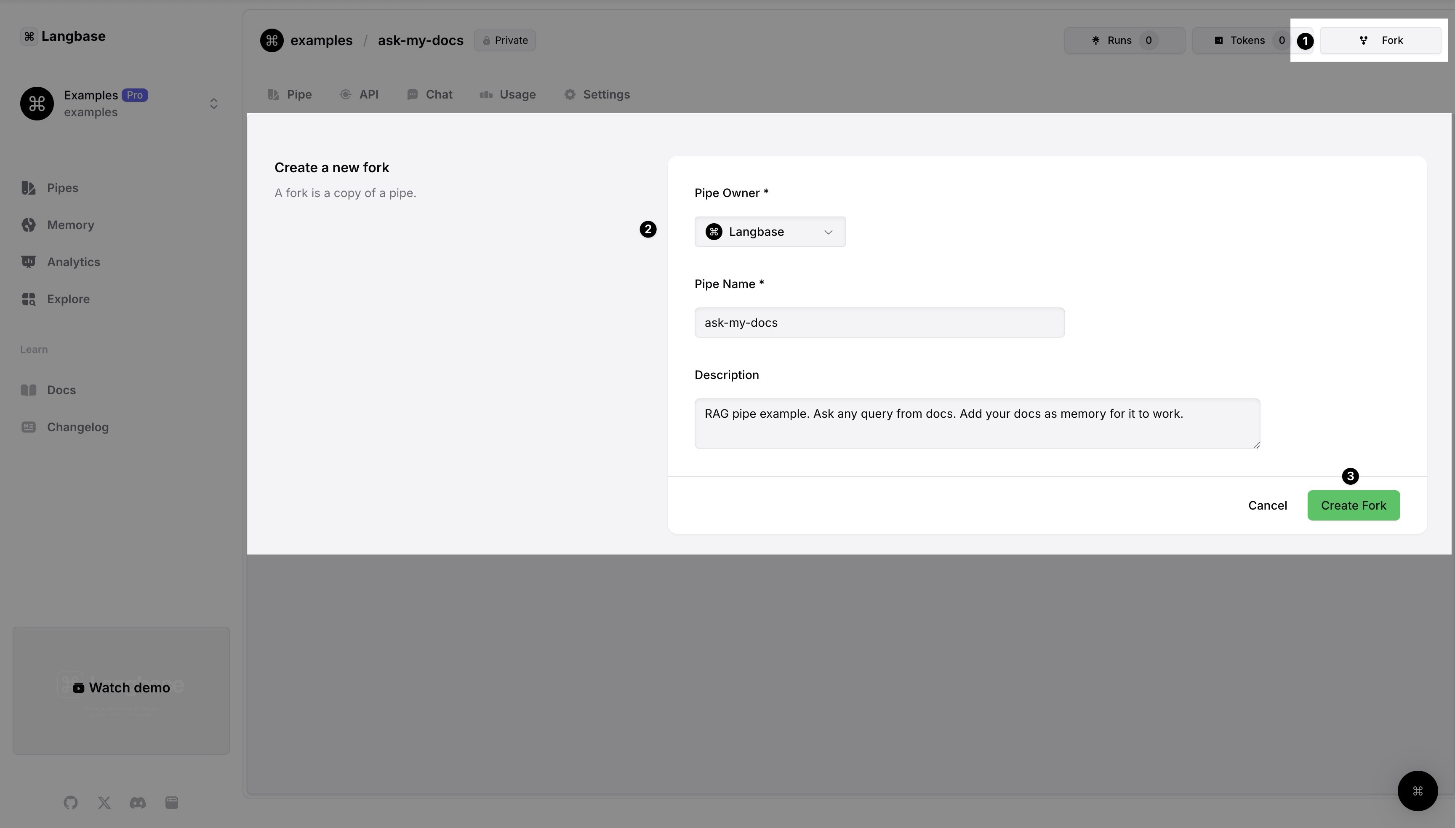The height and width of the screenshot is (828, 1455).
Task: Click the Pipe Name input field
Action: pos(879,323)
